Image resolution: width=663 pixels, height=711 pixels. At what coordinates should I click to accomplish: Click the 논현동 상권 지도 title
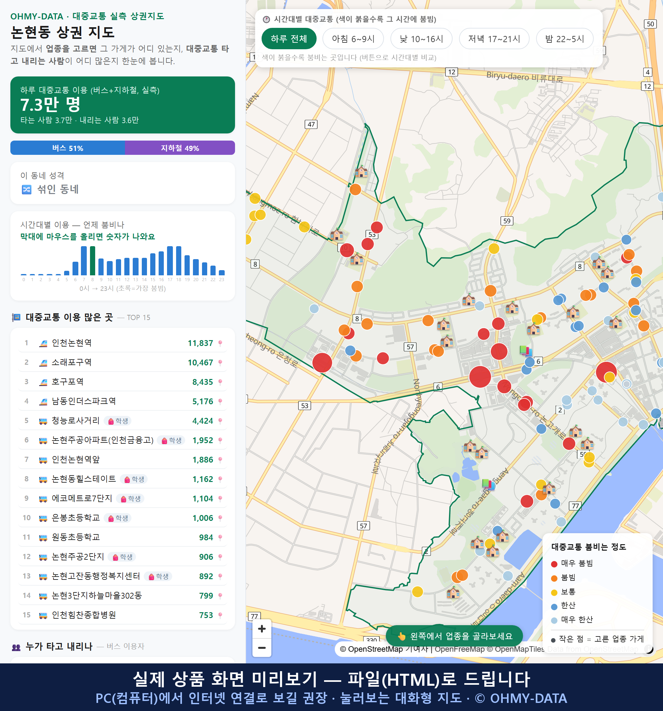[62, 32]
